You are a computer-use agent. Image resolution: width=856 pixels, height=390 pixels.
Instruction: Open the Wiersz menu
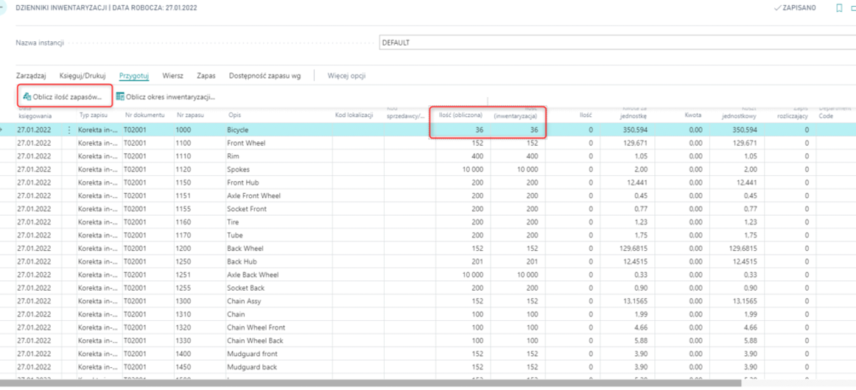(172, 75)
